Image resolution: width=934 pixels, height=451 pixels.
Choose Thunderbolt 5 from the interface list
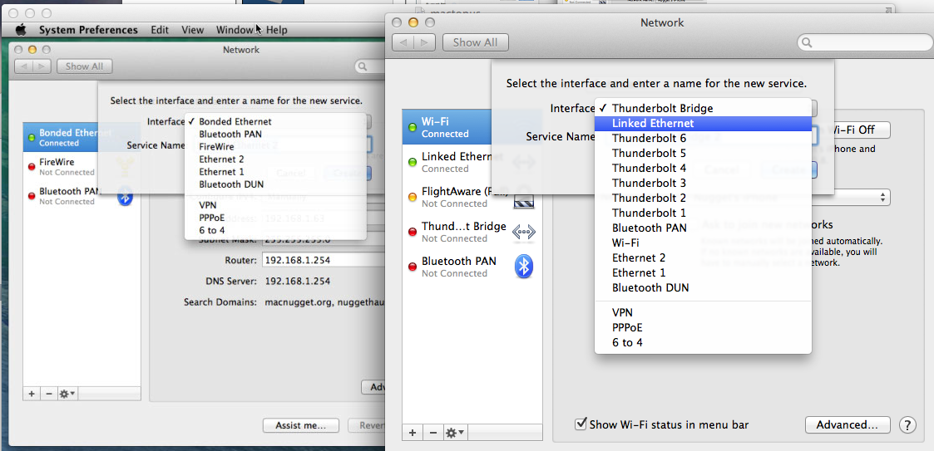(703, 153)
